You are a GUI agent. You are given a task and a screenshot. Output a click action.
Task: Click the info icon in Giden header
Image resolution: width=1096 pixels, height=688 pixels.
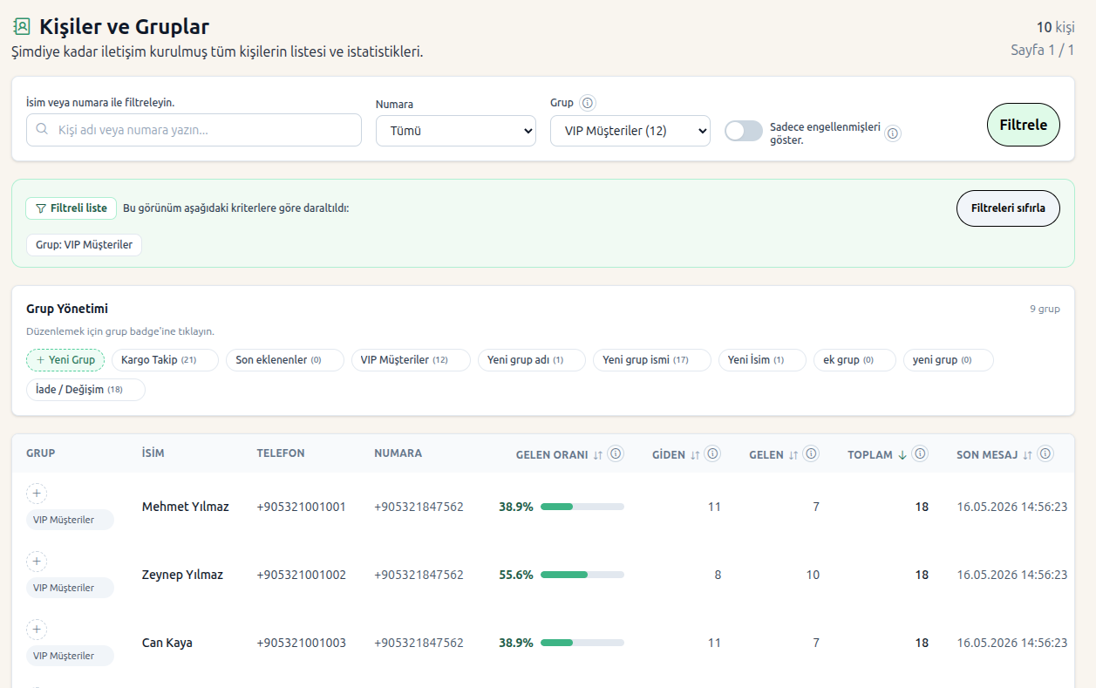pos(712,453)
